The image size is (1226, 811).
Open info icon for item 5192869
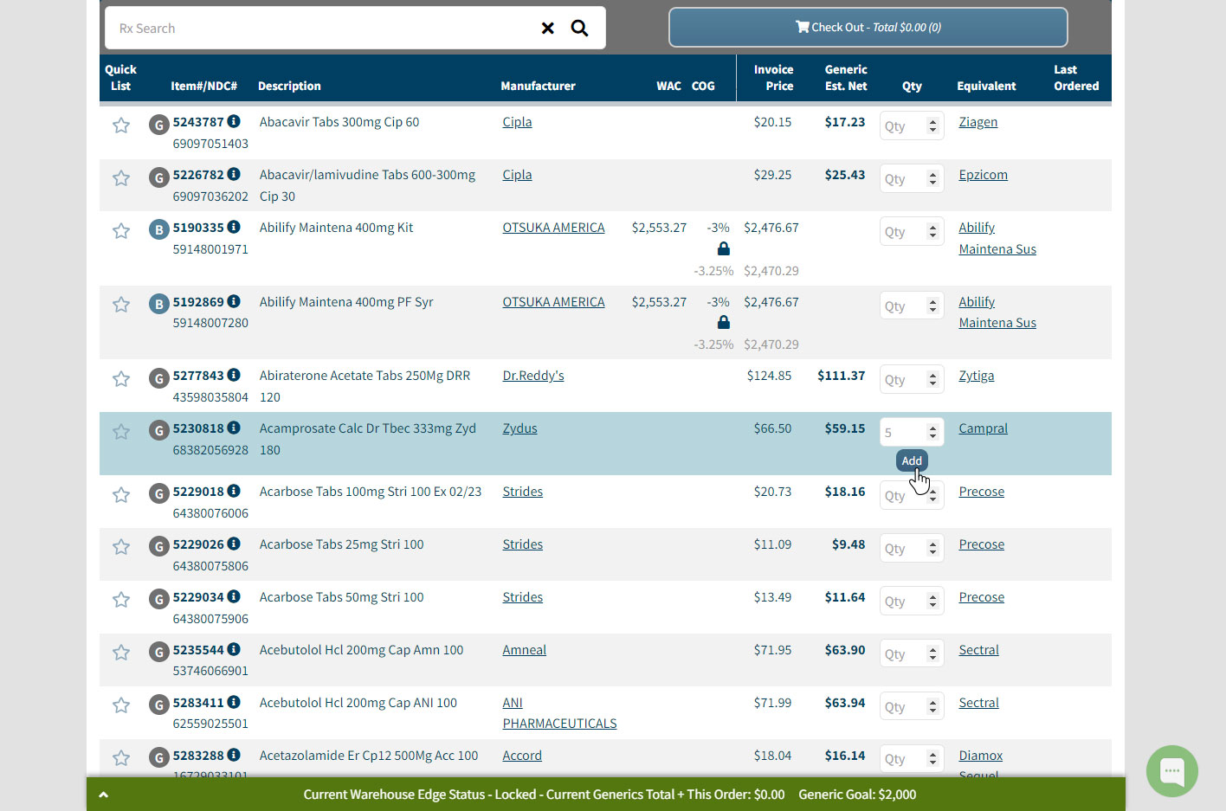(x=234, y=301)
